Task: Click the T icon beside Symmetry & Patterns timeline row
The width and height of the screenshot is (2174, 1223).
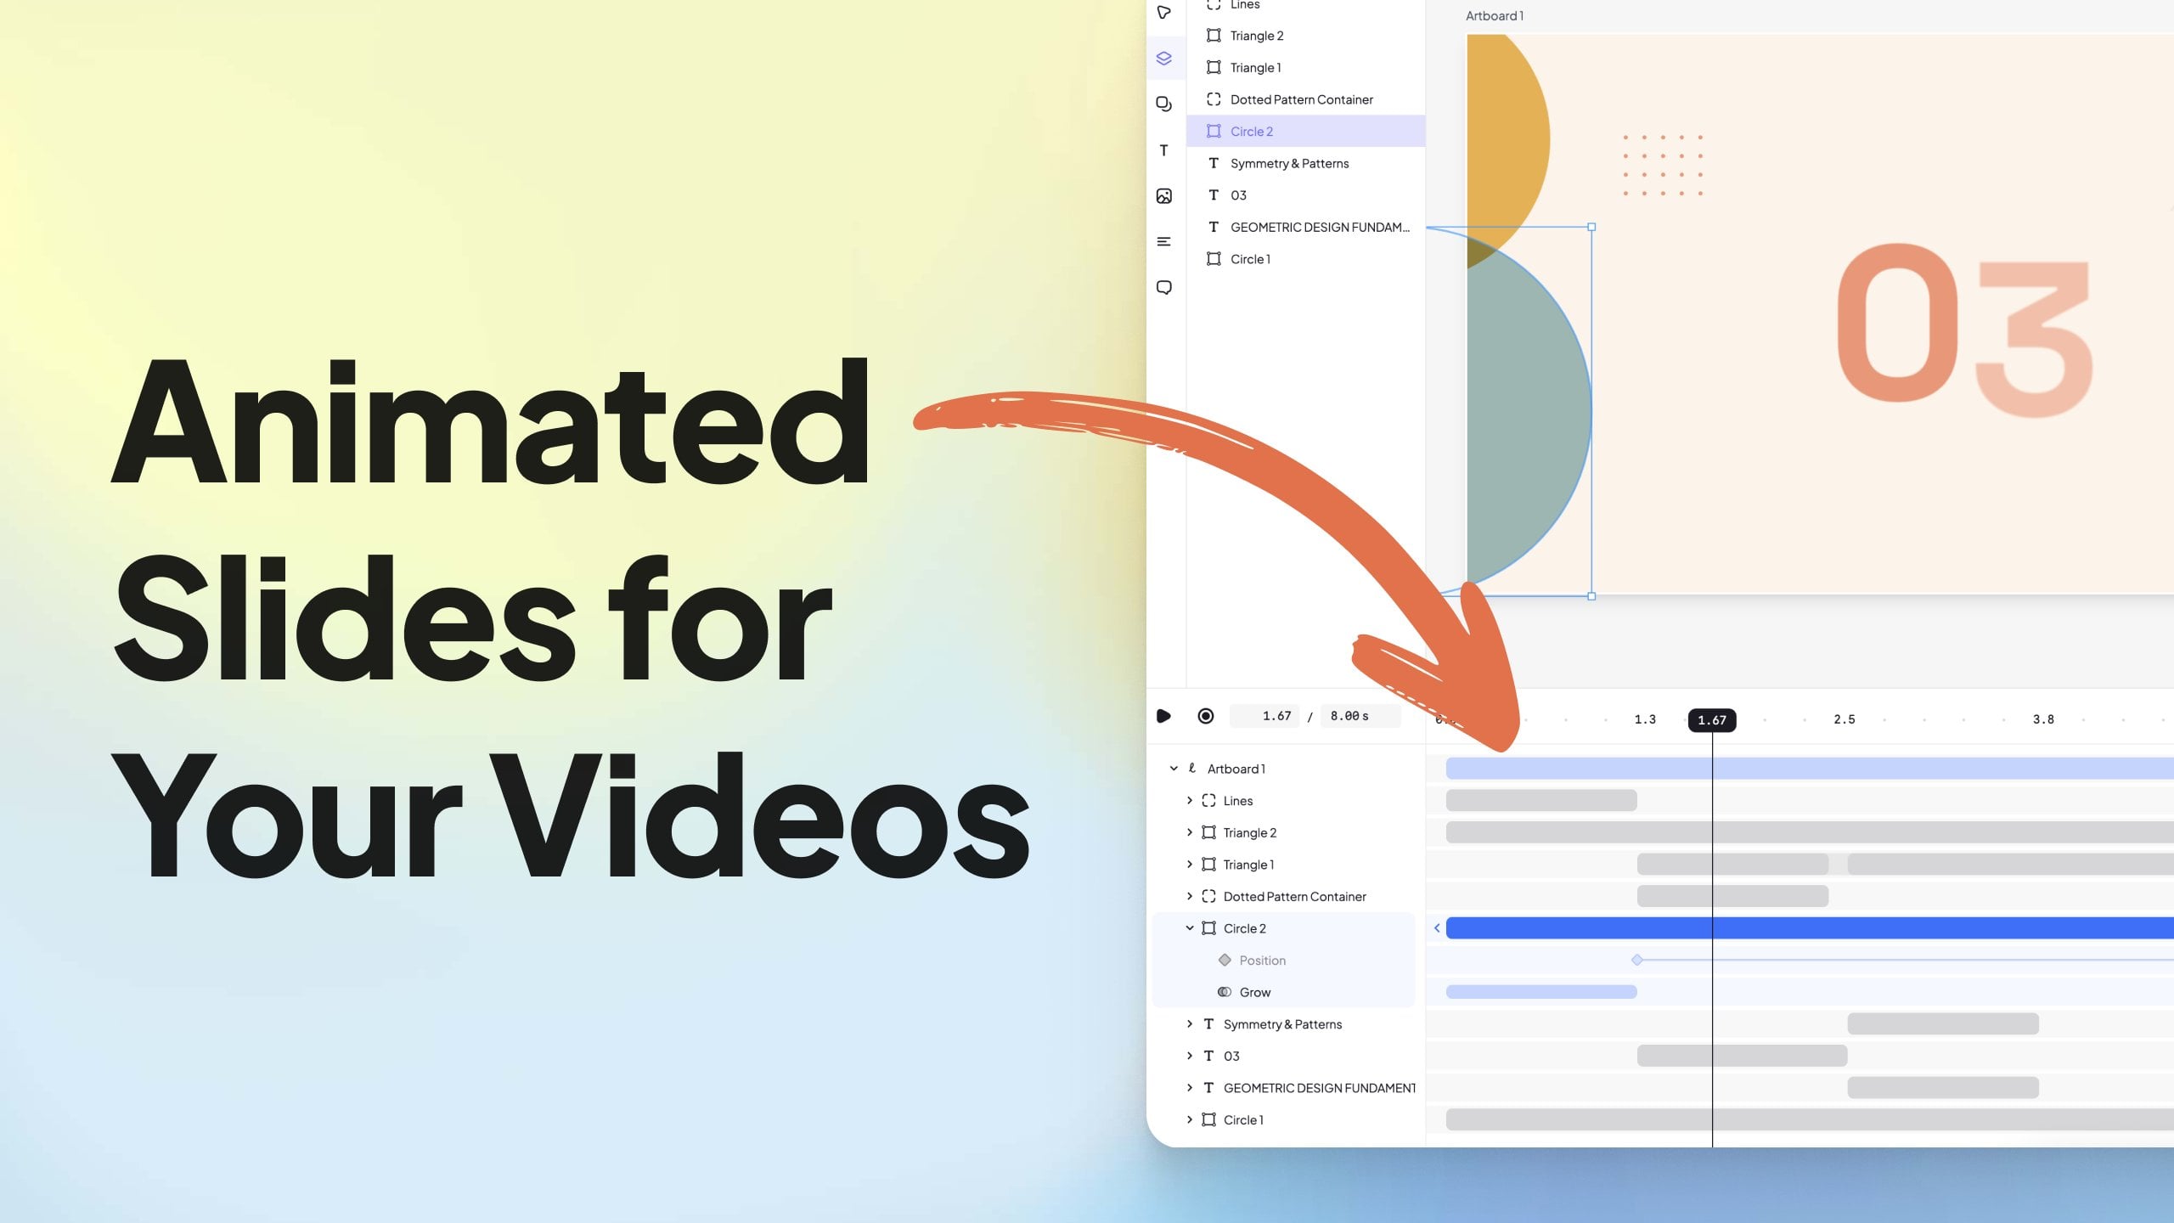Action: click(1208, 1024)
